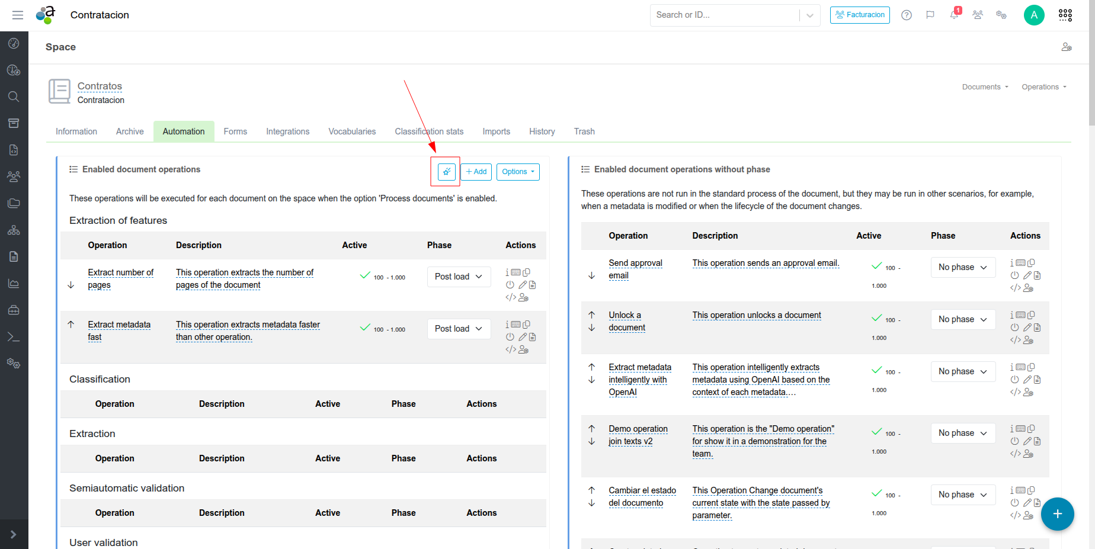Screen dimensions: 1095x549
Task: Toggle power for Extract number of pages
Action: 510,285
